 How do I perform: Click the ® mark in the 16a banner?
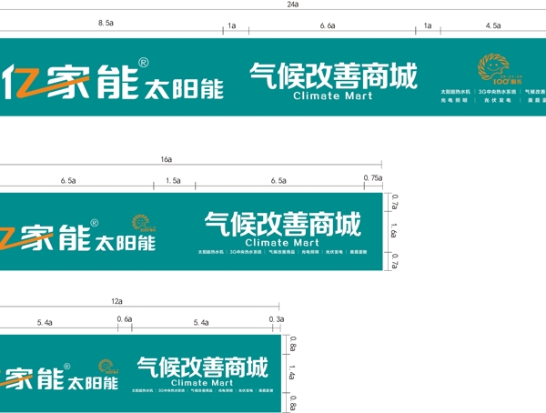(95, 223)
